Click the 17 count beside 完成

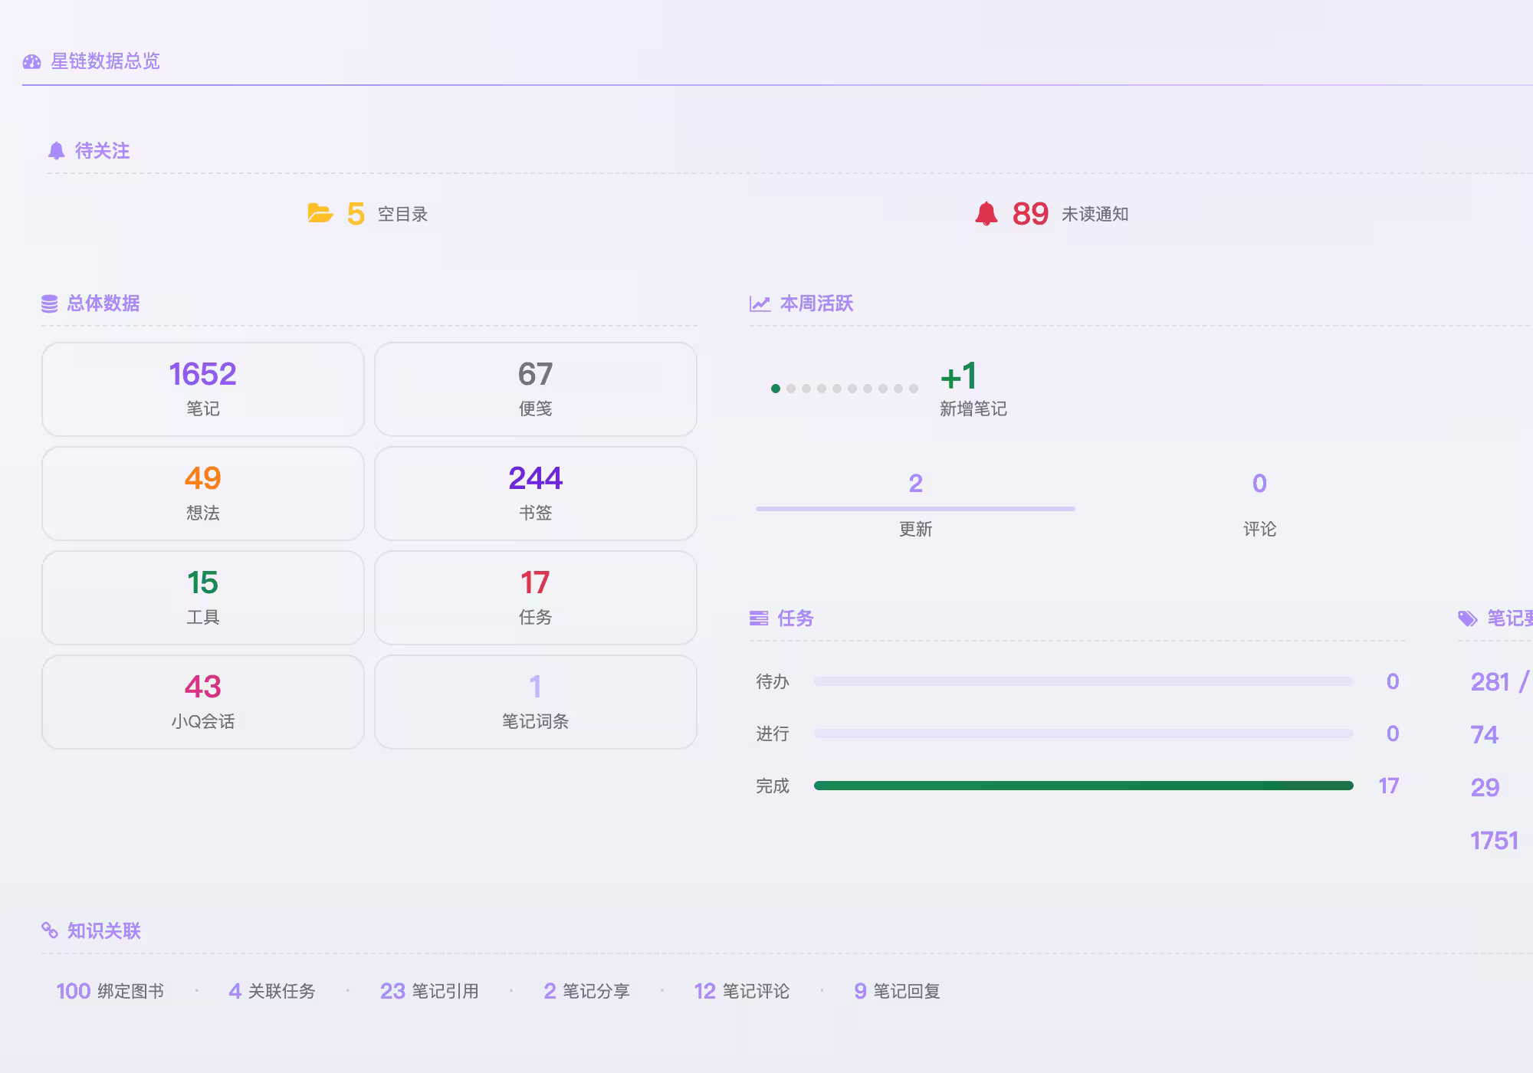1388,786
